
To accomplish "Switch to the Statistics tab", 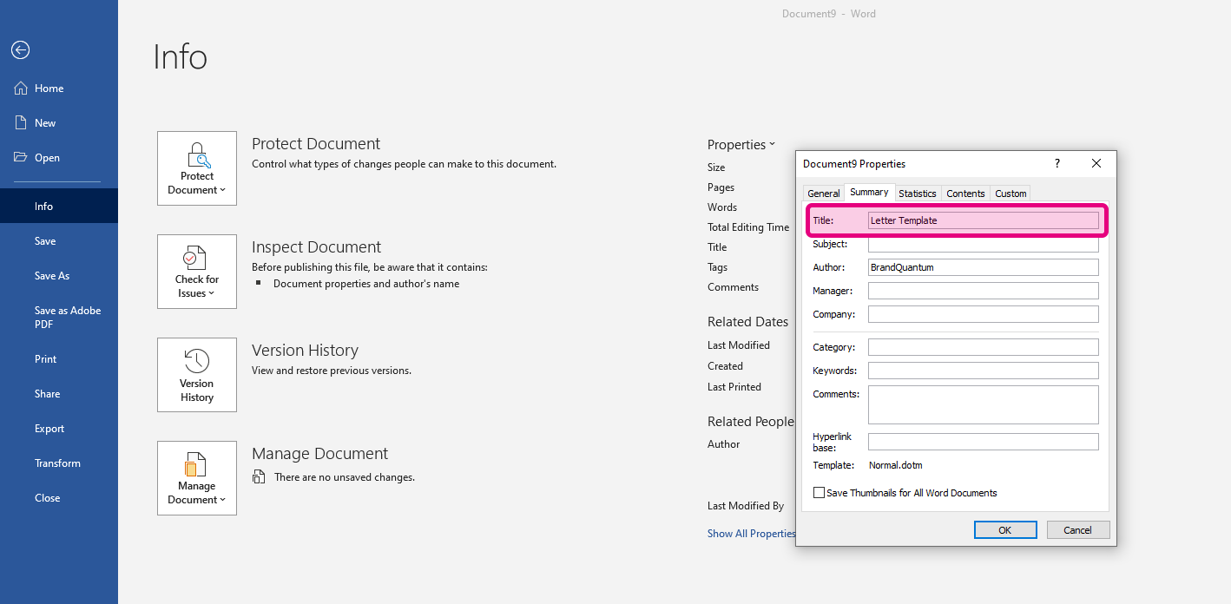I will (917, 194).
